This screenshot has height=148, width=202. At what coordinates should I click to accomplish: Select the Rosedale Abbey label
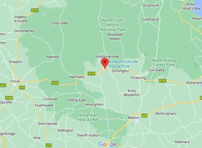[115, 37]
